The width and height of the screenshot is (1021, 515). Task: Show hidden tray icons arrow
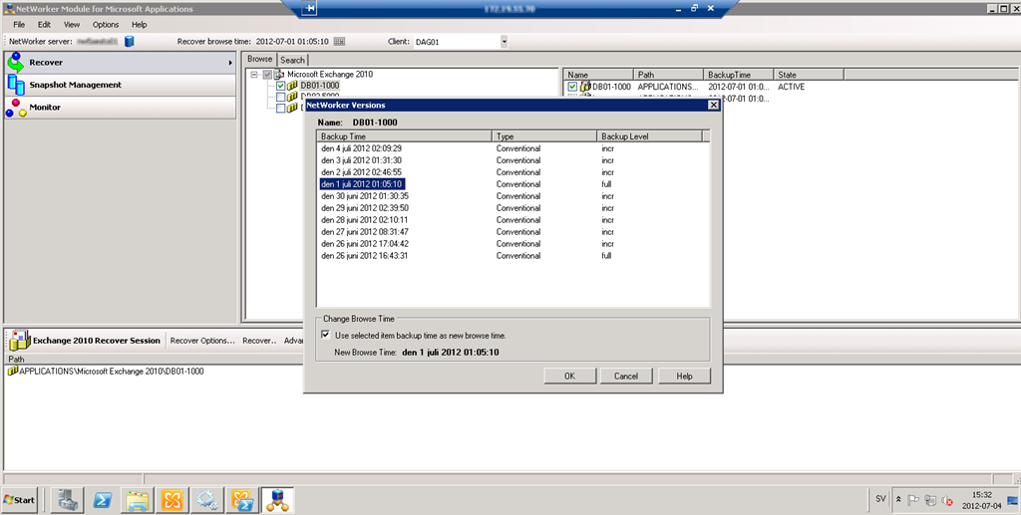pyautogui.click(x=898, y=499)
